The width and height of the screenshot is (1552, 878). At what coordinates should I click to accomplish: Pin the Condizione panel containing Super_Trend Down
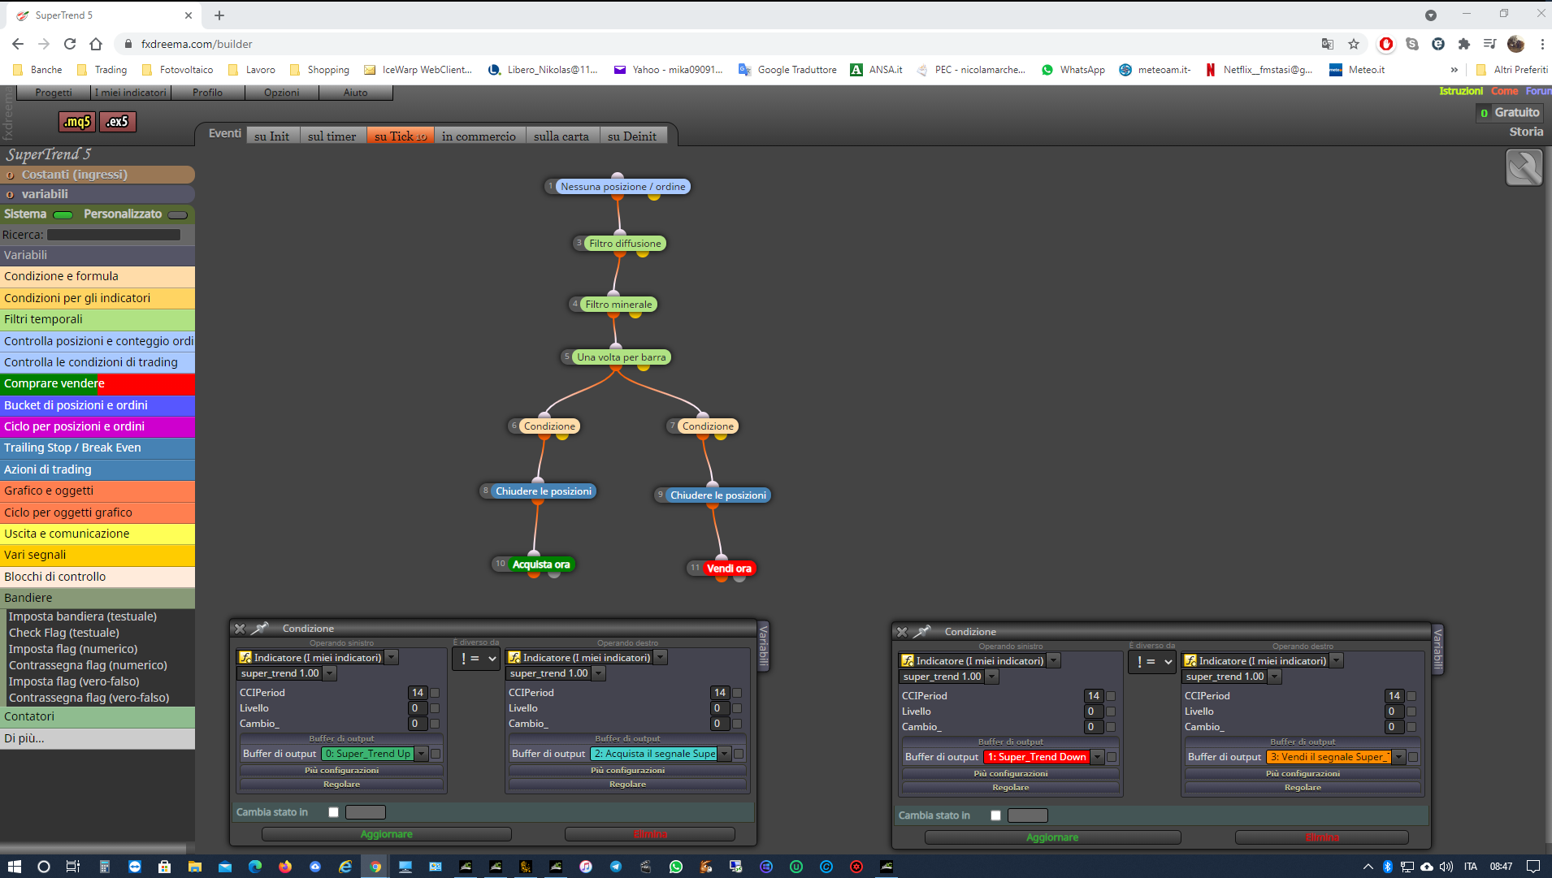point(922,631)
